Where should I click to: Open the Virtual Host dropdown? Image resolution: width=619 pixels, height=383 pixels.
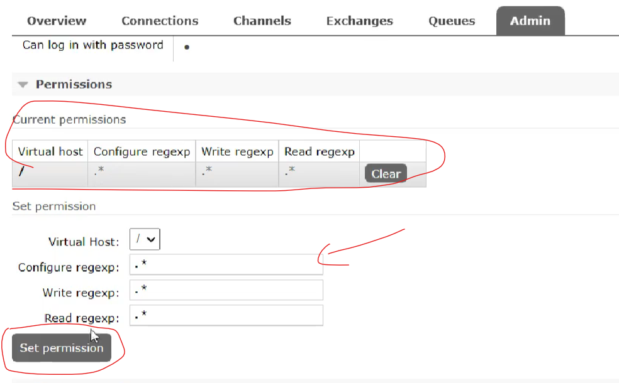145,239
